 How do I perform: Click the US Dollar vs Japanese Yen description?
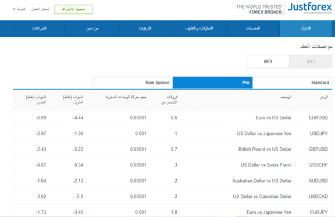tap(264, 134)
